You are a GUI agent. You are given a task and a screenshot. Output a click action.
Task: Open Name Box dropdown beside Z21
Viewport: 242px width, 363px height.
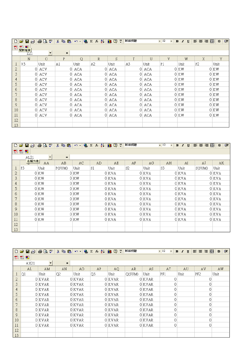click(50, 53)
